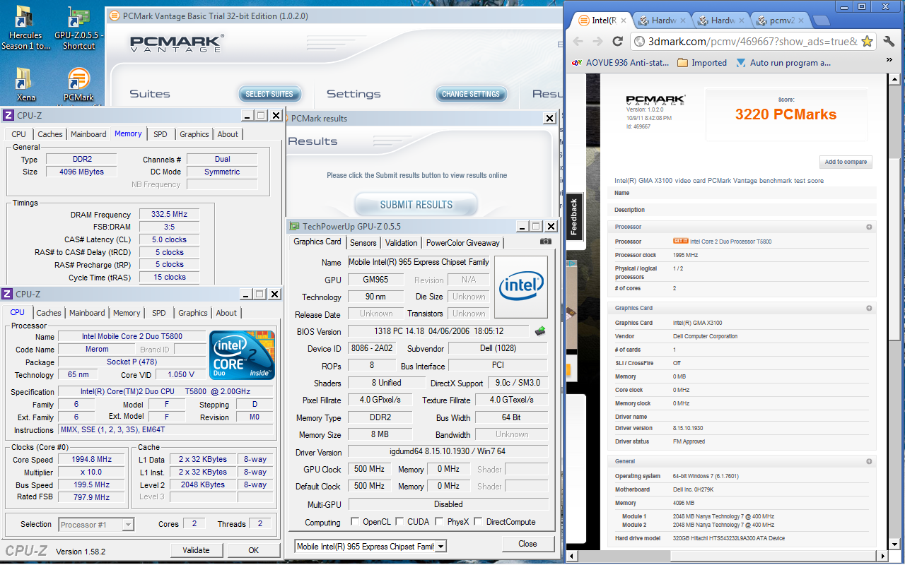Screen dimensions: 905x565
Task: Click the OK button in CPU-Z
Action: click(253, 550)
